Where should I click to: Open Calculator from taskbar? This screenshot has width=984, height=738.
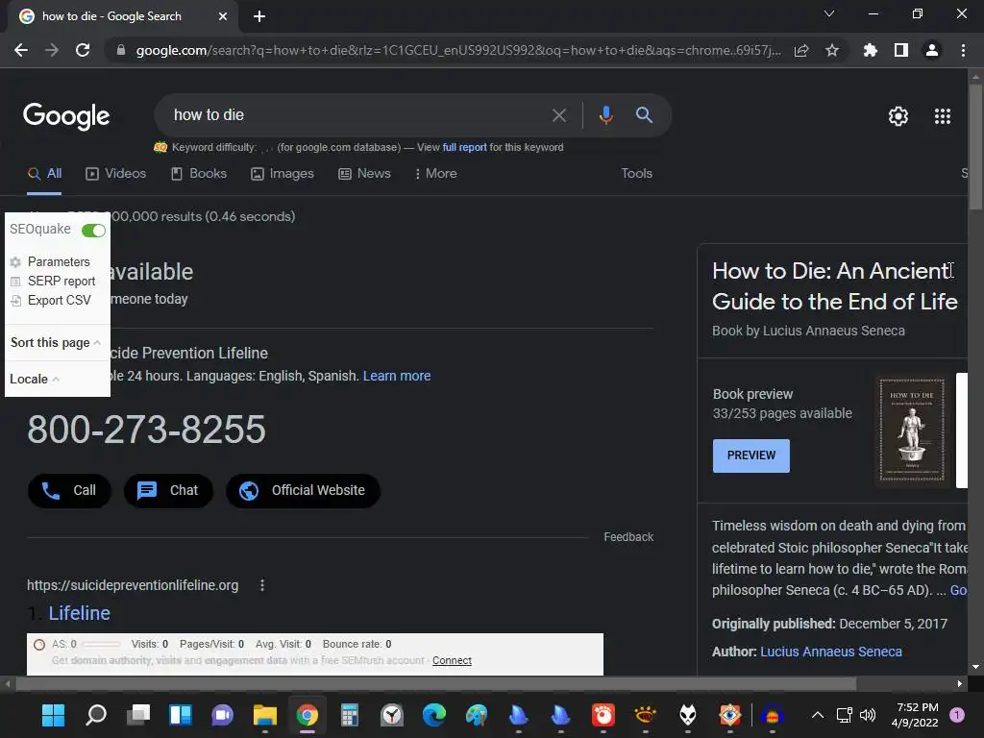click(x=350, y=715)
